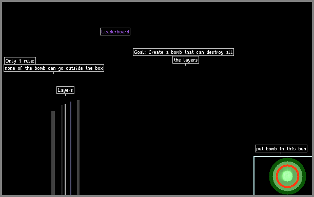
Task: Click the top white edge of the bomb box
Action: click(283, 156)
